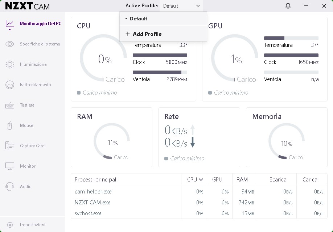
Task: Click the RAM load gauge
Action: (x=111, y=141)
